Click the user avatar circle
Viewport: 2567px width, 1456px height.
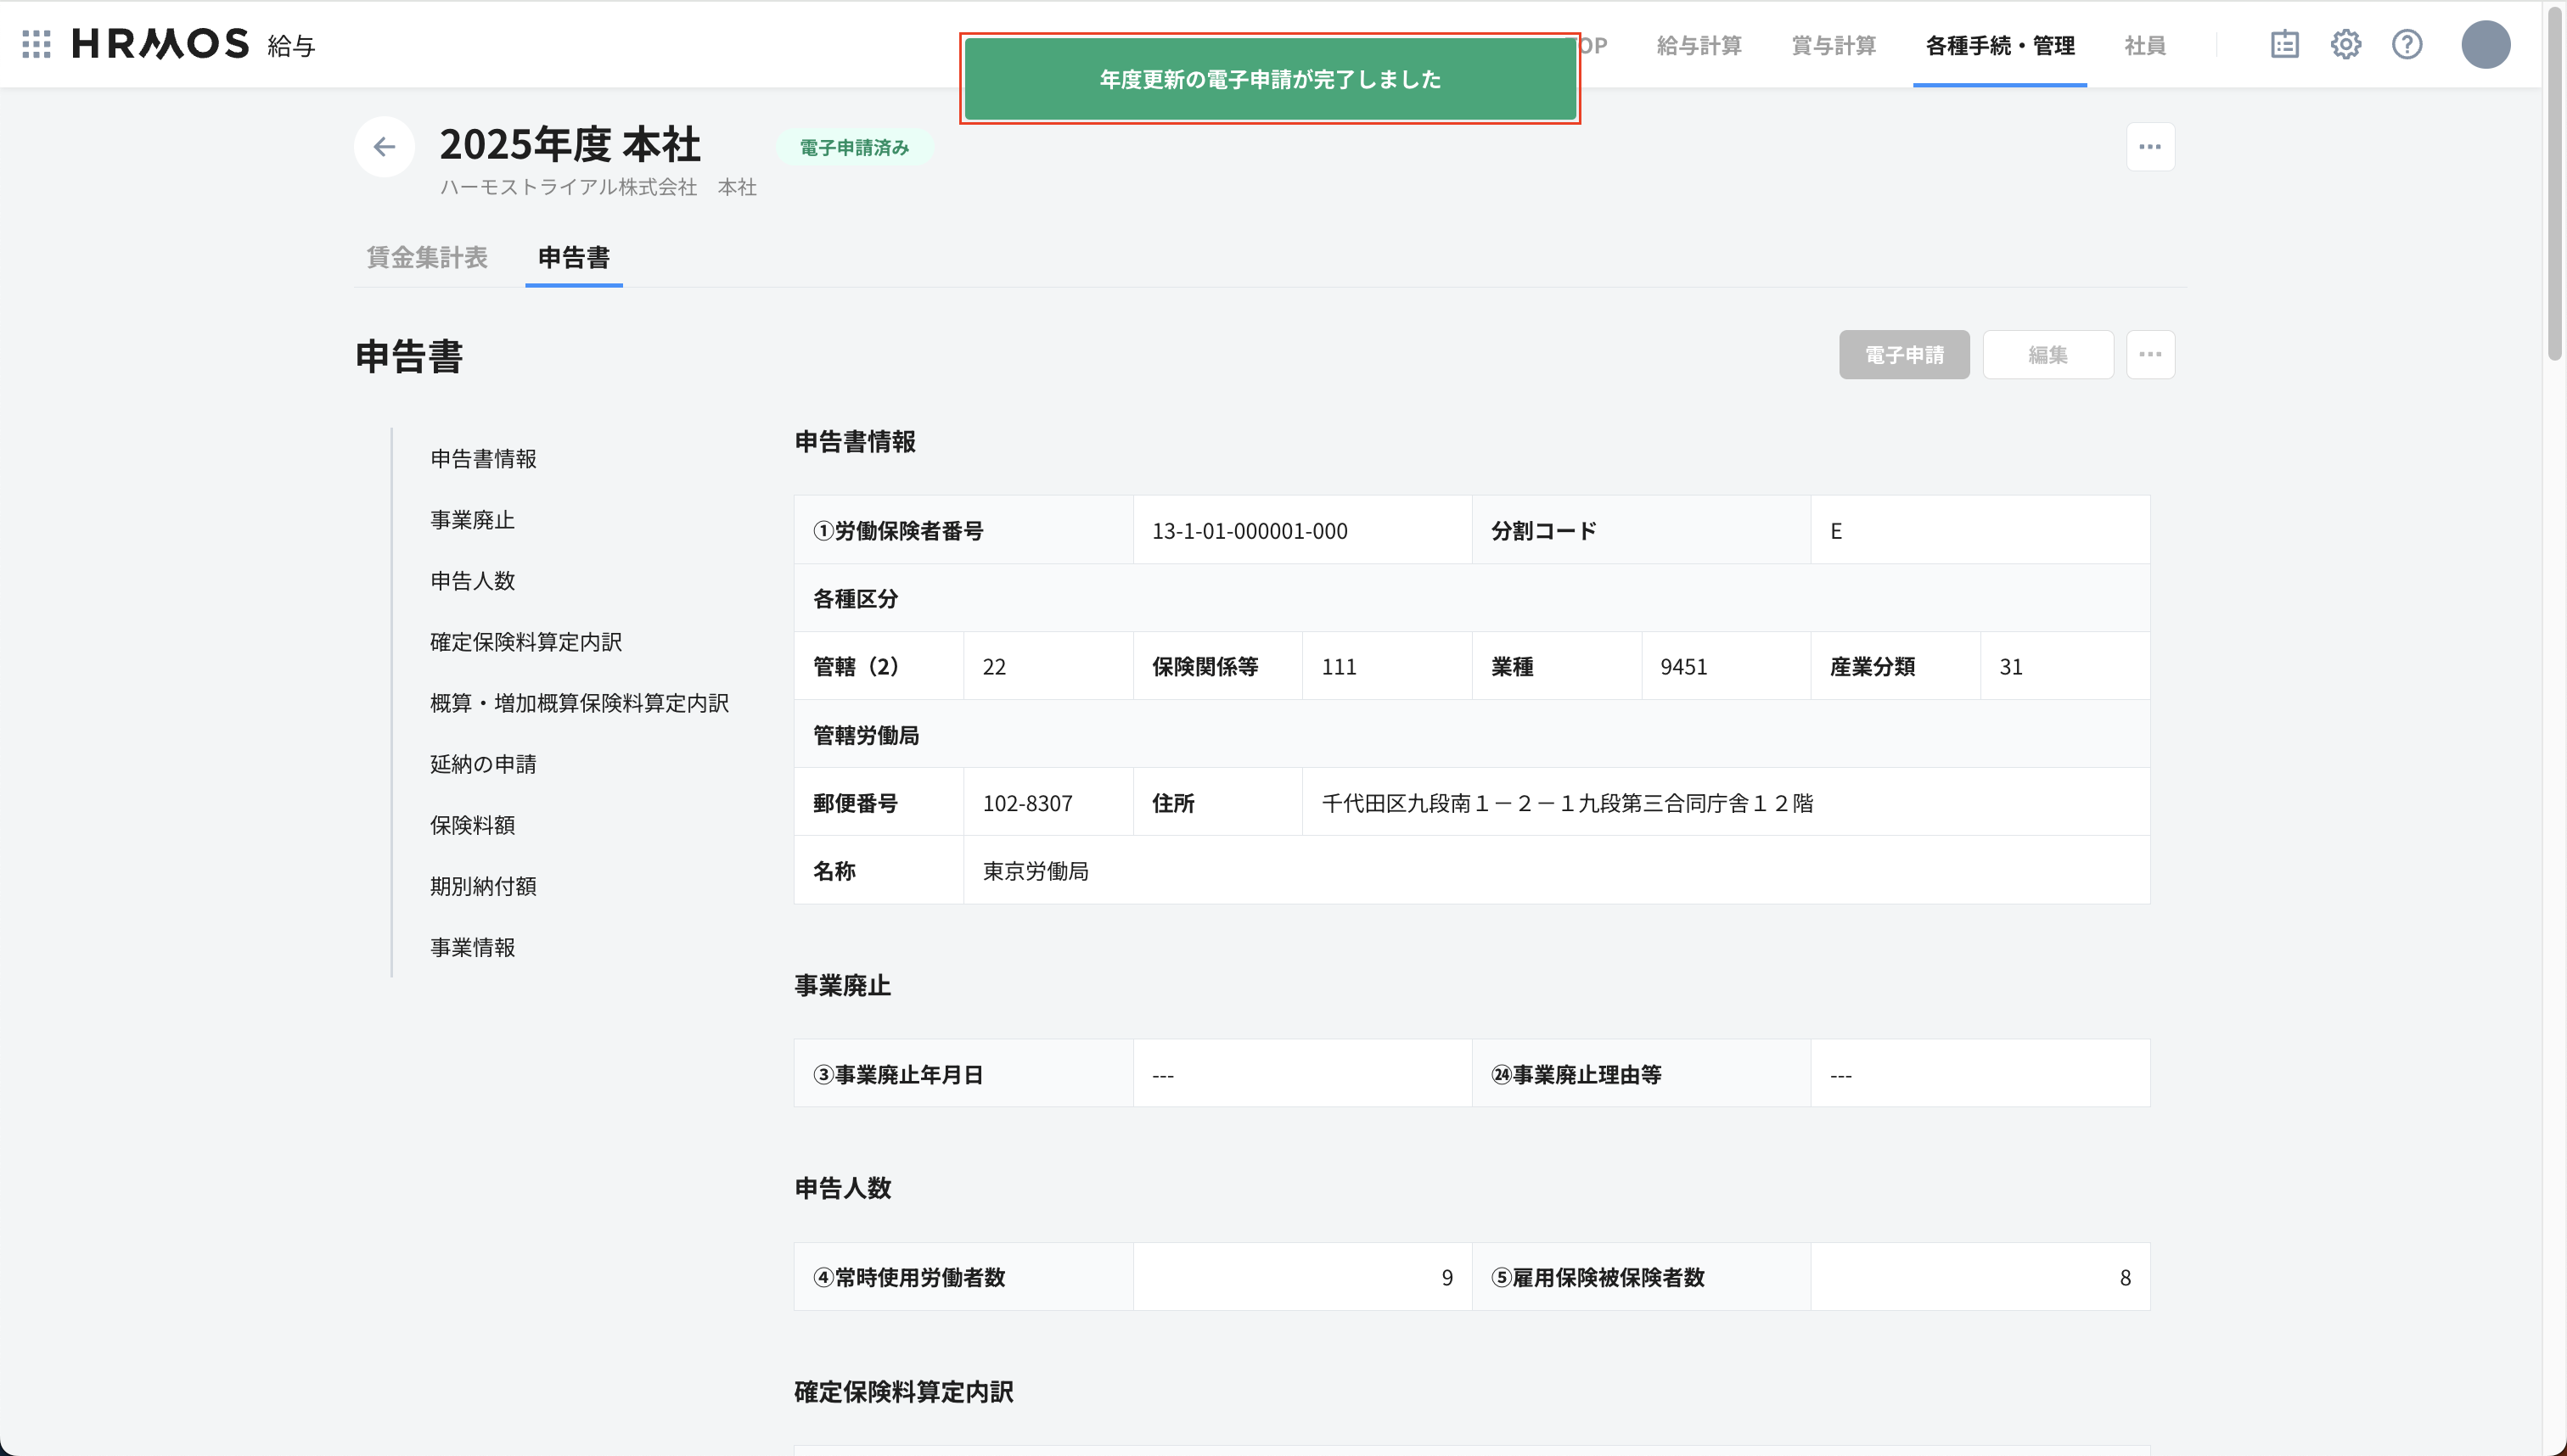point(2487,44)
